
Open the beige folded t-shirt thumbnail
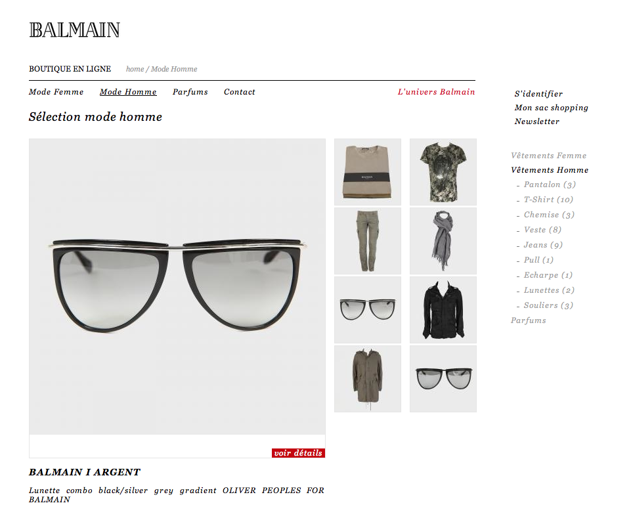pyautogui.click(x=368, y=172)
